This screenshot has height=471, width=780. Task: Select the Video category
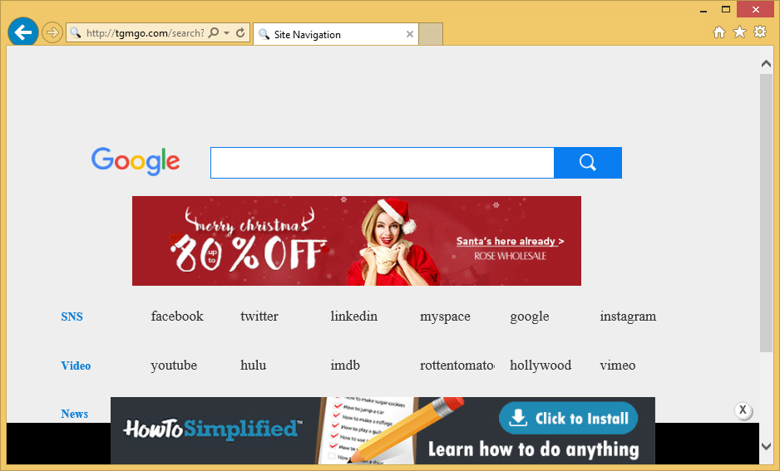point(76,366)
